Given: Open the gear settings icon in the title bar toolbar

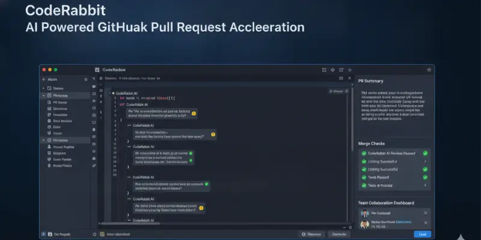Looking at the screenshot, I should (333, 70).
